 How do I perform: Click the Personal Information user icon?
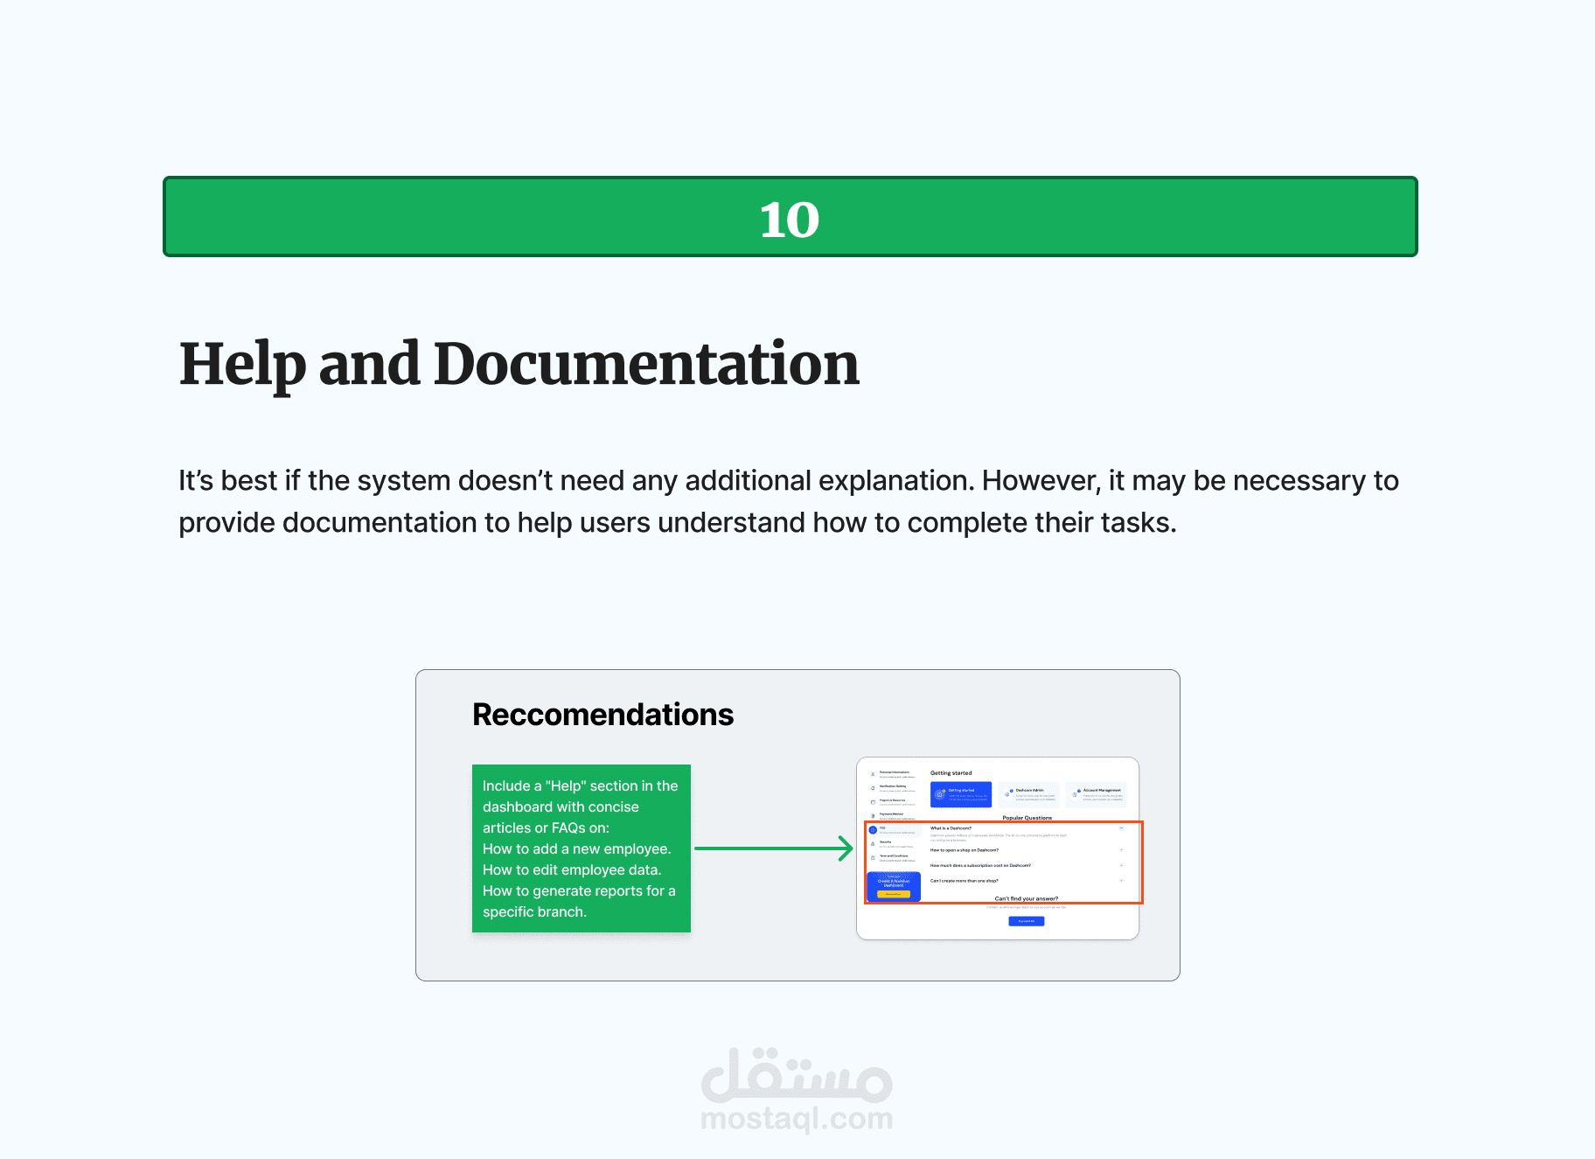coord(873,774)
